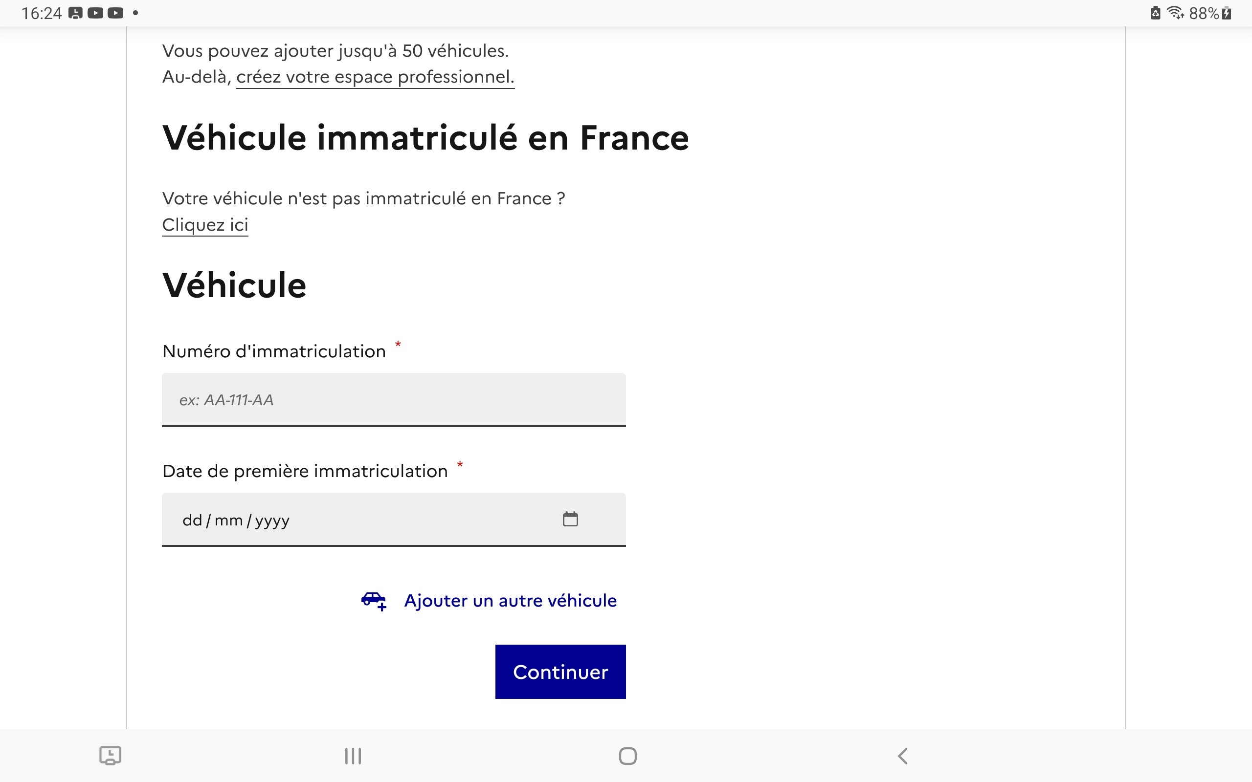Click the 'Cliquez ici' link
This screenshot has width=1252, height=782.
(205, 224)
